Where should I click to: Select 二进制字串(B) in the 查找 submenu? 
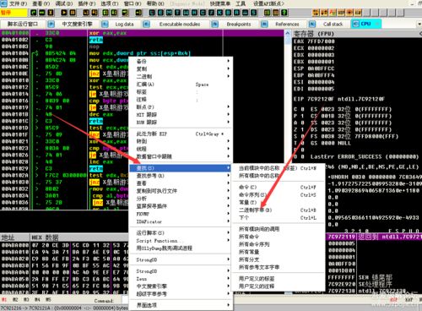[x=278, y=210]
